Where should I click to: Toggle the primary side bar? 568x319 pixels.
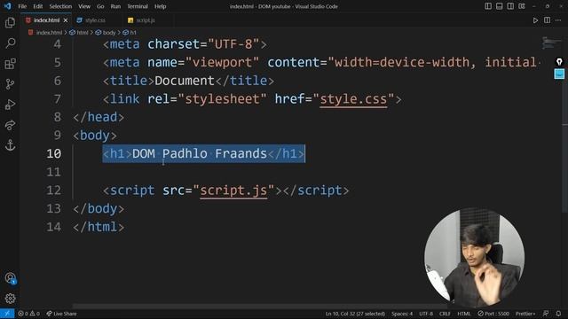click(488, 6)
